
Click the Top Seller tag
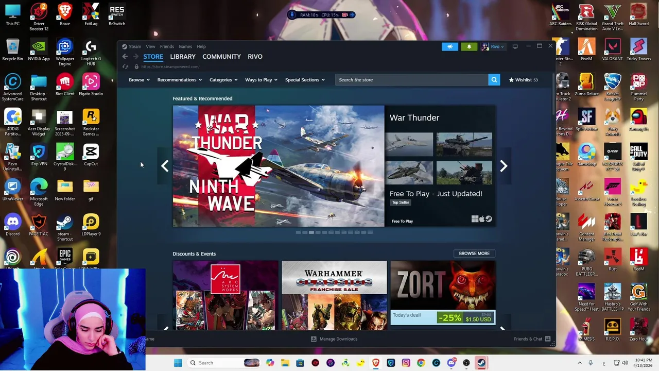pos(400,203)
